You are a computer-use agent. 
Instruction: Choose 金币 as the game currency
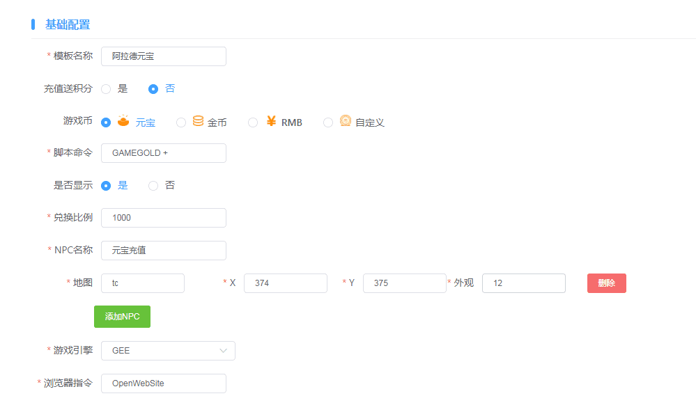[181, 122]
